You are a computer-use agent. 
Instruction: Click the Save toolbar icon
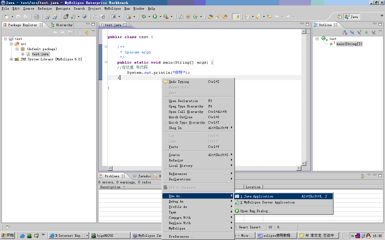coord(18,16)
